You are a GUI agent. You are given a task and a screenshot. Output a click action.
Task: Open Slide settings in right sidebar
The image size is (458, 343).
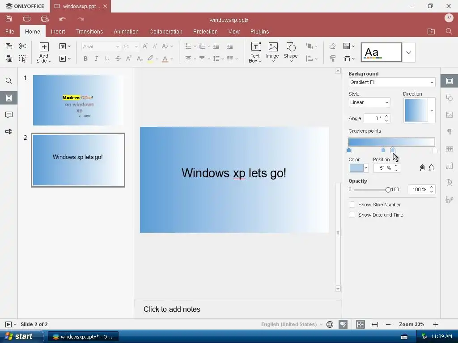(x=449, y=81)
